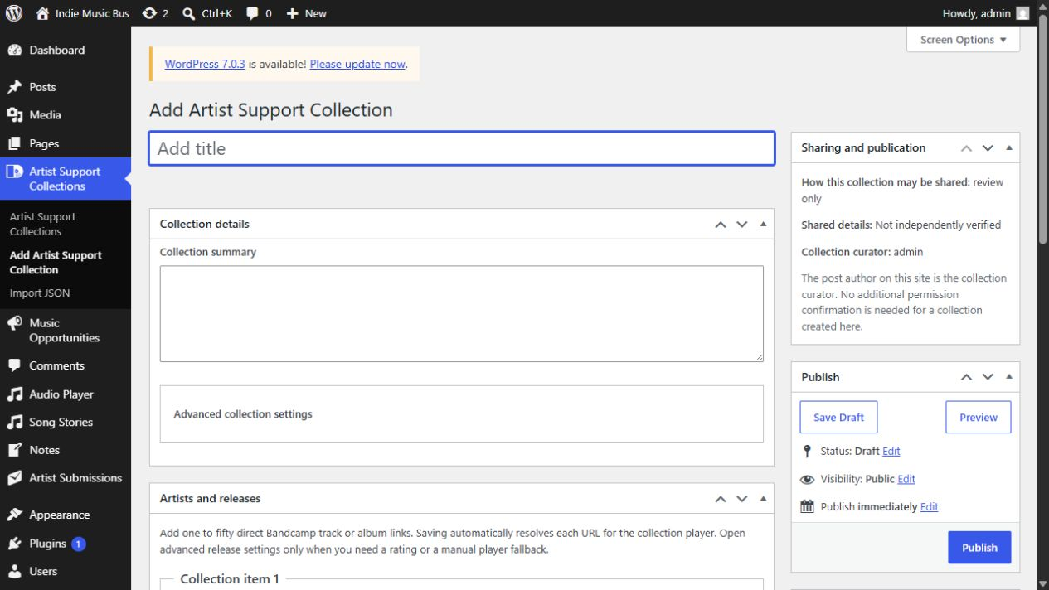Screen dimensions: 1049x590
Task: Click the Users icon in sidebar
Action: 14,572
